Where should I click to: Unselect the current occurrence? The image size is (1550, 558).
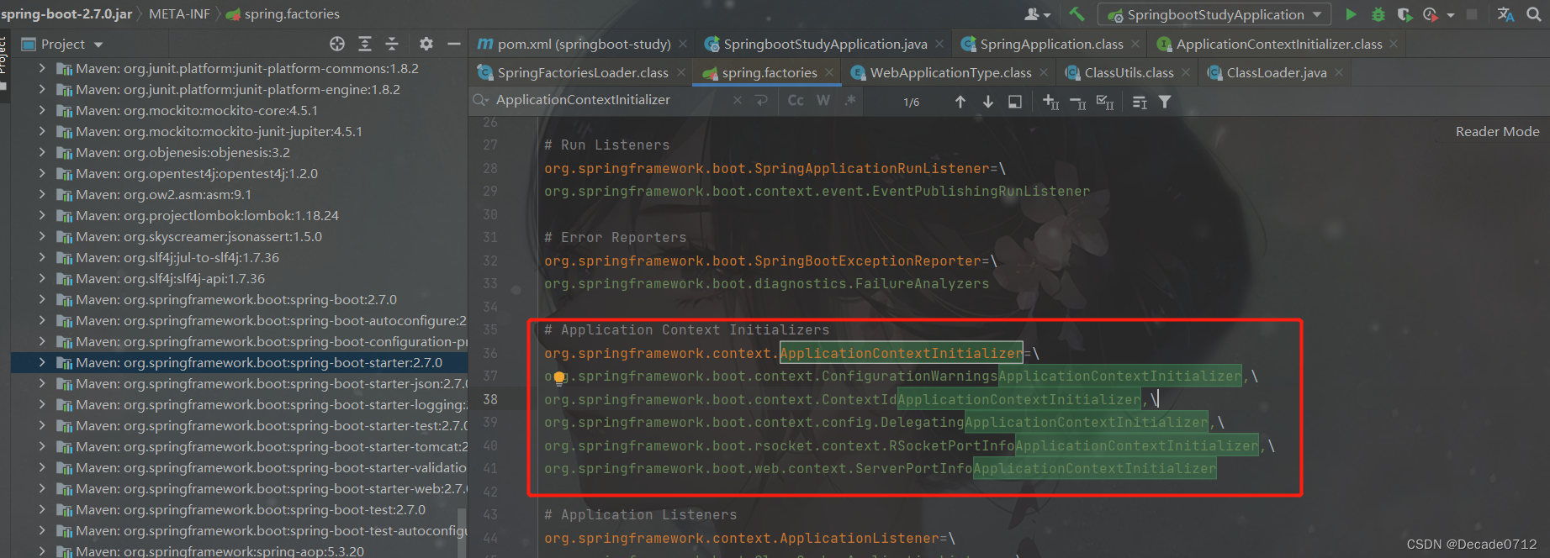1078,103
